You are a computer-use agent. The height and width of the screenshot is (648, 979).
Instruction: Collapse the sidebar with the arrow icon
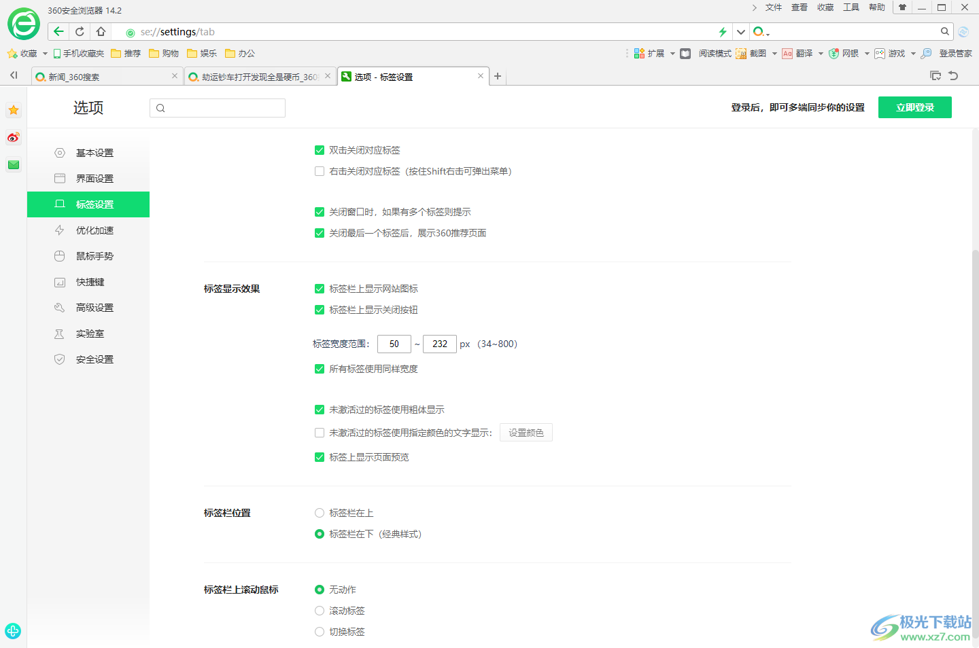click(x=14, y=75)
